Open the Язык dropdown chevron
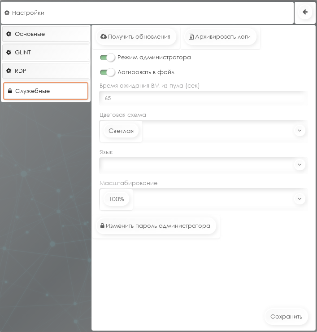This screenshot has width=317, height=332. click(x=300, y=164)
